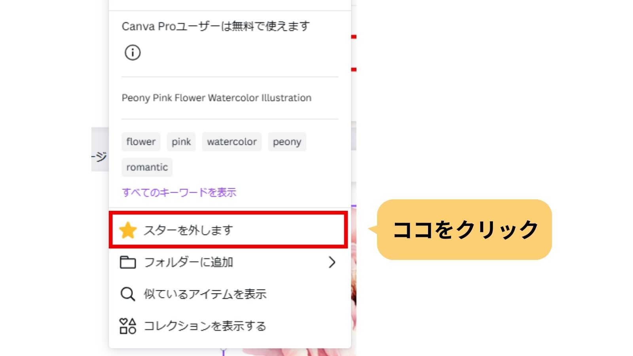Image resolution: width=633 pixels, height=356 pixels.
Task: Click the pink keyword tag
Action: tap(181, 142)
